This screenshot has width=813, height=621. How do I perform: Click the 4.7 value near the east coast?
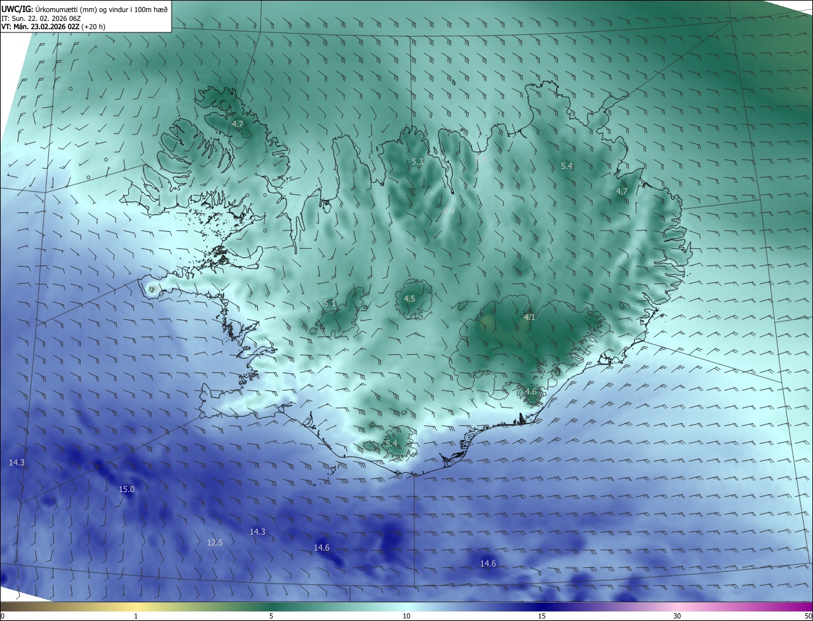tap(622, 191)
